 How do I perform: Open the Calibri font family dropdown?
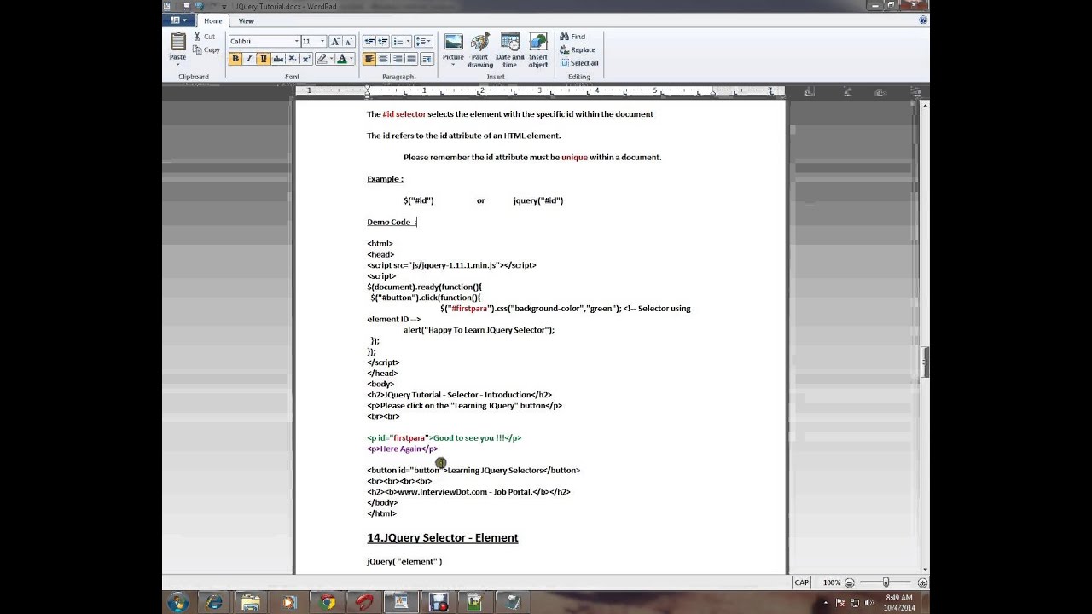coord(296,41)
